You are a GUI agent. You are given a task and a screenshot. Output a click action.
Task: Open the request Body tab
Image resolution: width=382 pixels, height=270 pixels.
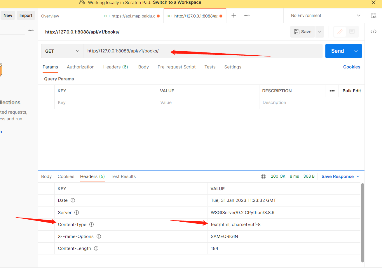point(143,67)
